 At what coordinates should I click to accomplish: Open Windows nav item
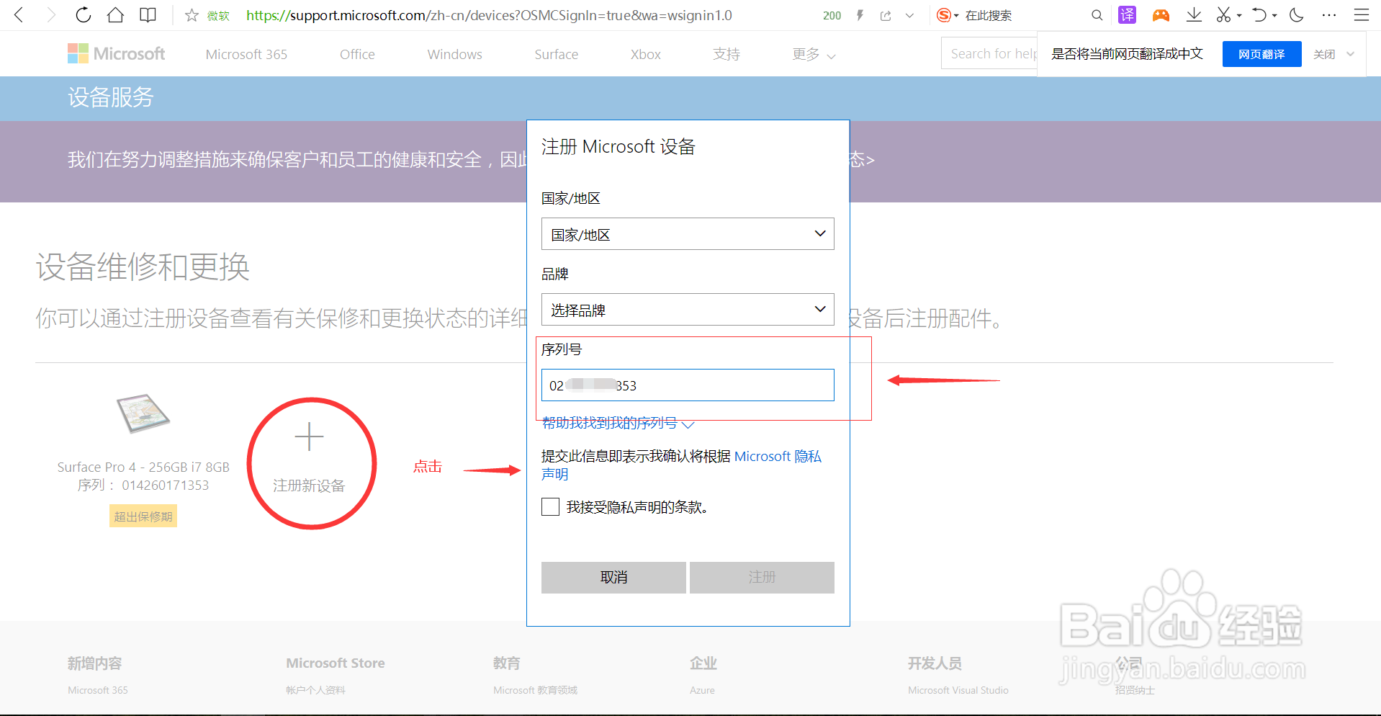[454, 54]
